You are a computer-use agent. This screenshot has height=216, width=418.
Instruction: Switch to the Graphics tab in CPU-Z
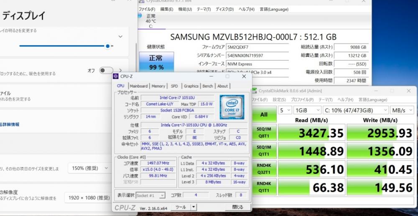[x=191, y=86]
